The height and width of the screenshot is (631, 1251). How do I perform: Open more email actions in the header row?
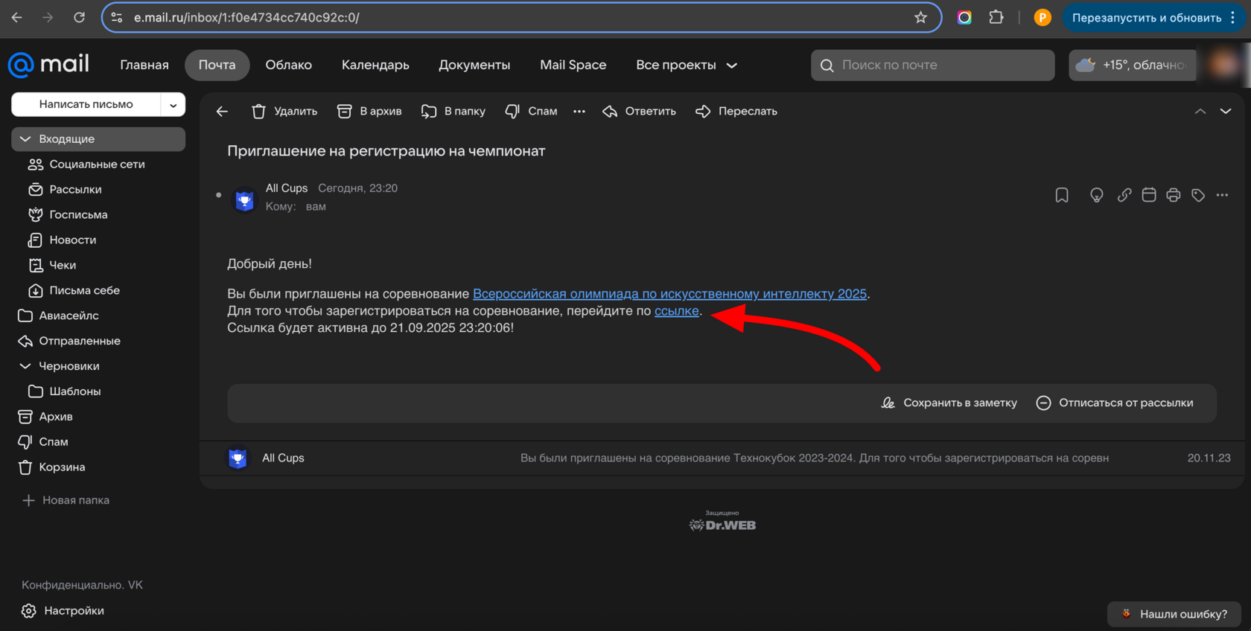tap(1223, 195)
